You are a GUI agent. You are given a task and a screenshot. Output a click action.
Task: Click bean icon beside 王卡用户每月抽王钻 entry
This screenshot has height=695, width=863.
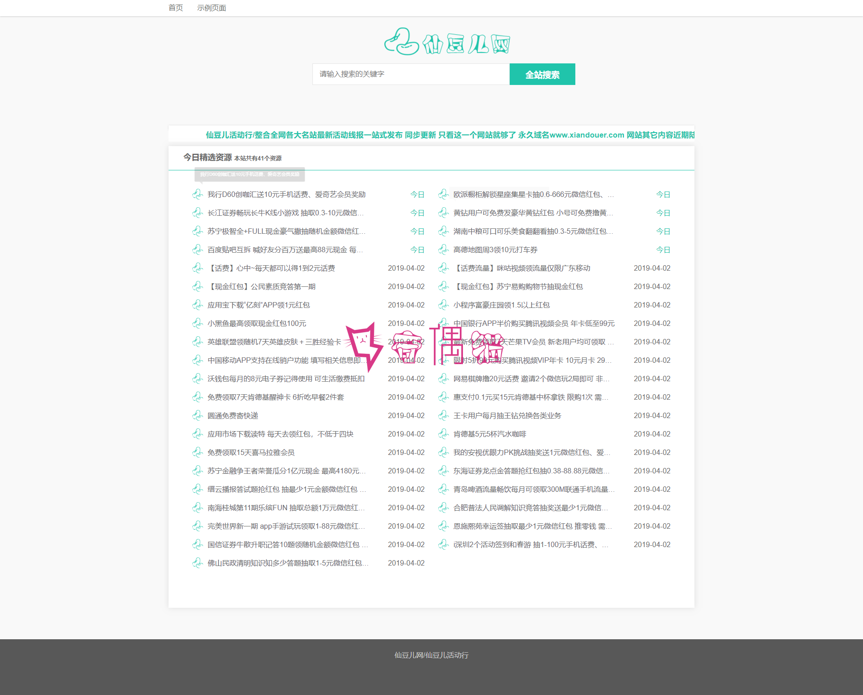tap(444, 415)
